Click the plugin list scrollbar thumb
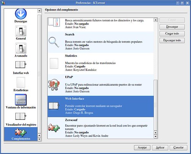 pos(155,105)
